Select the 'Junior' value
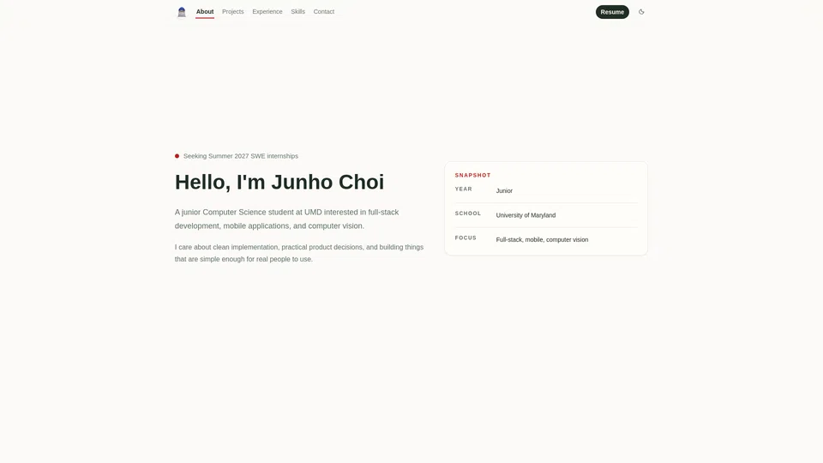Image resolution: width=823 pixels, height=463 pixels. pyautogui.click(x=504, y=190)
